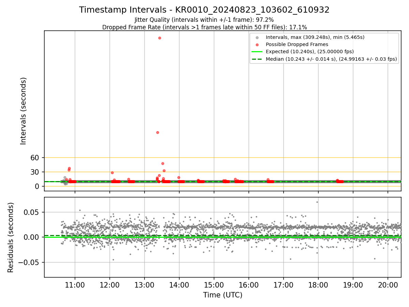
Task: Select the "Jitter Quality" 97.2% subtitle line
Action: click(x=204, y=20)
